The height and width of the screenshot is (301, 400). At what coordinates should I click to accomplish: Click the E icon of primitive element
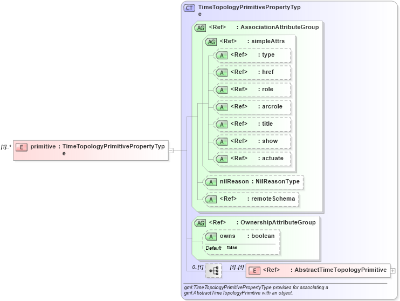point(22,147)
